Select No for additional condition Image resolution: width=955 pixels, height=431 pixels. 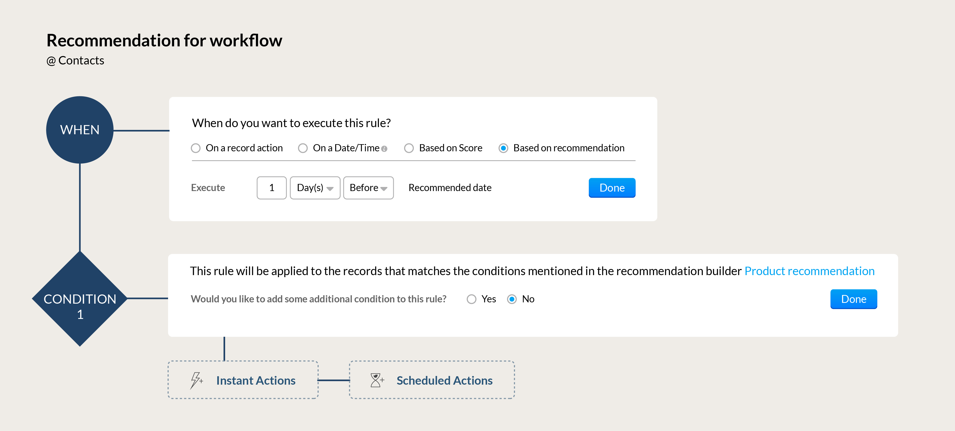click(512, 299)
